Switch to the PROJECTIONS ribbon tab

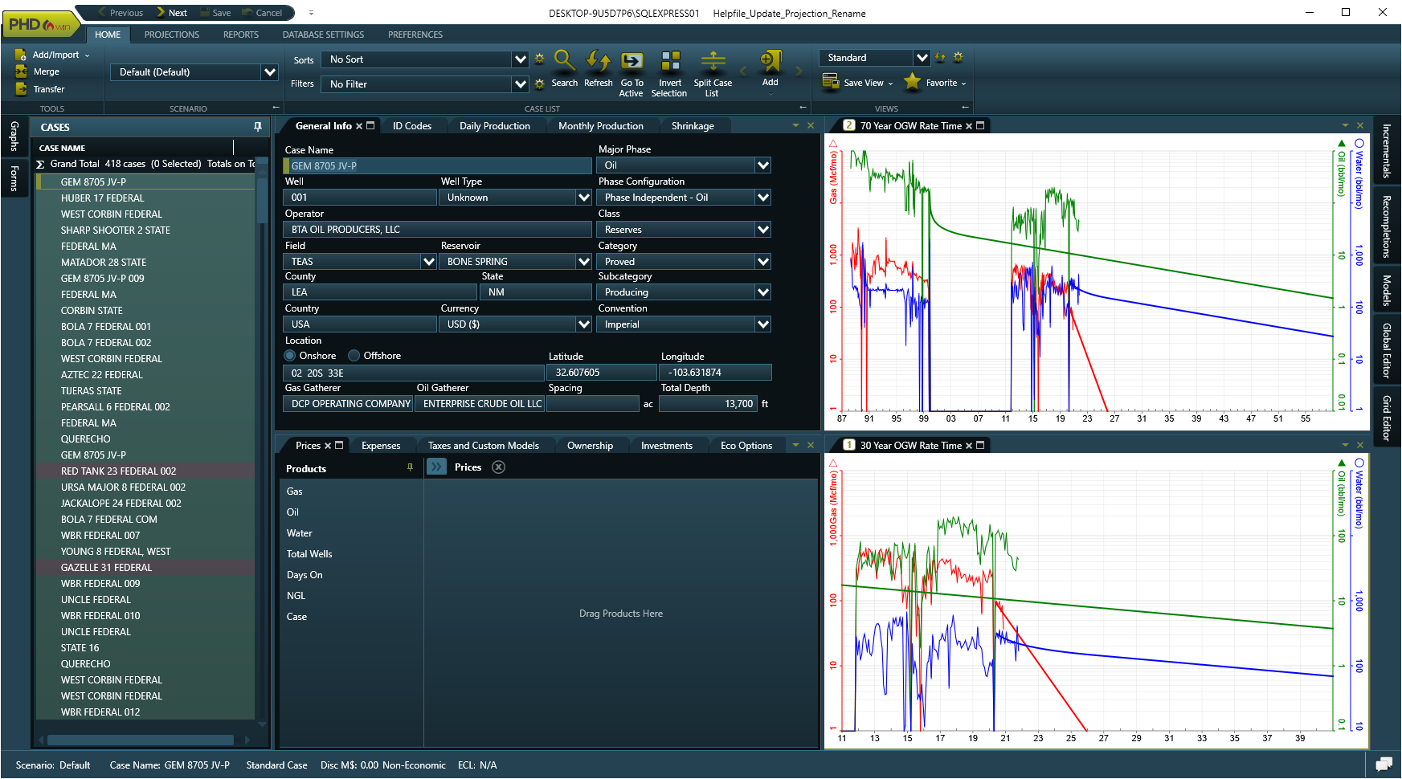coord(171,35)
